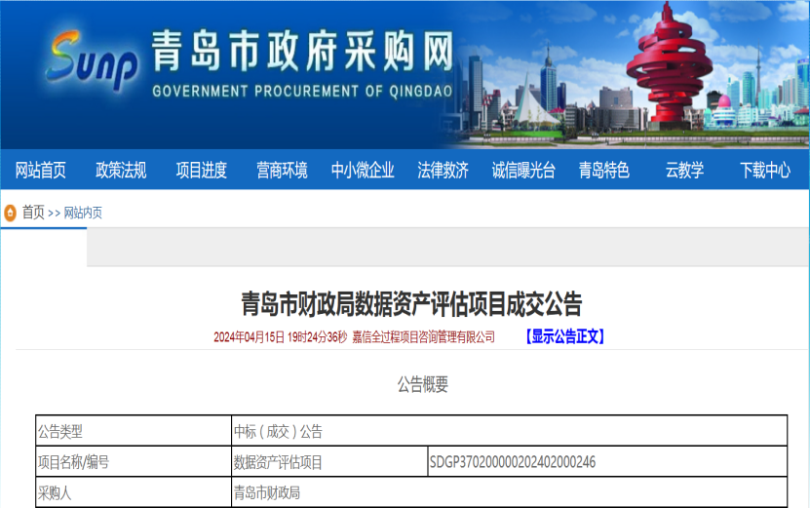Click the orange home icon in breadcrumb

(10, 213)
